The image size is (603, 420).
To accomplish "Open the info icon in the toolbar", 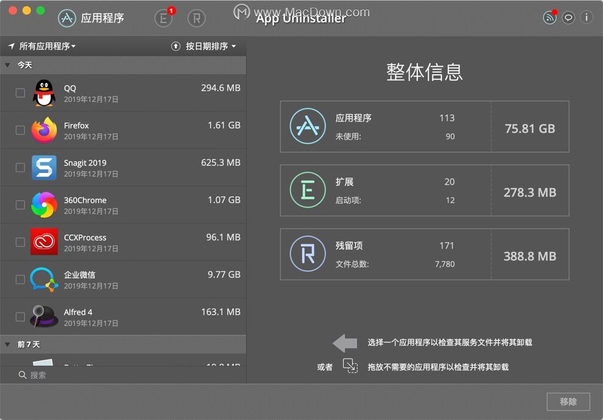I will point(586,17).
